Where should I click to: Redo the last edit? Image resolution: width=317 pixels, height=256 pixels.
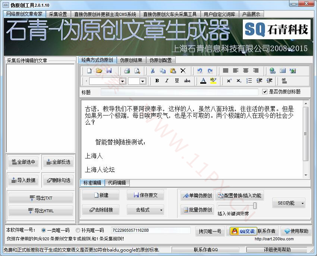[210, 71]
